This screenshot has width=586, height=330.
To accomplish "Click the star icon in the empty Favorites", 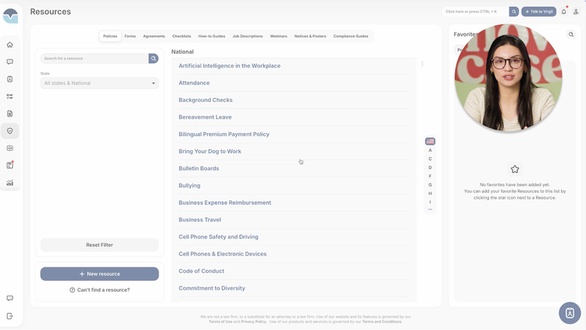I will pos(515,169).
